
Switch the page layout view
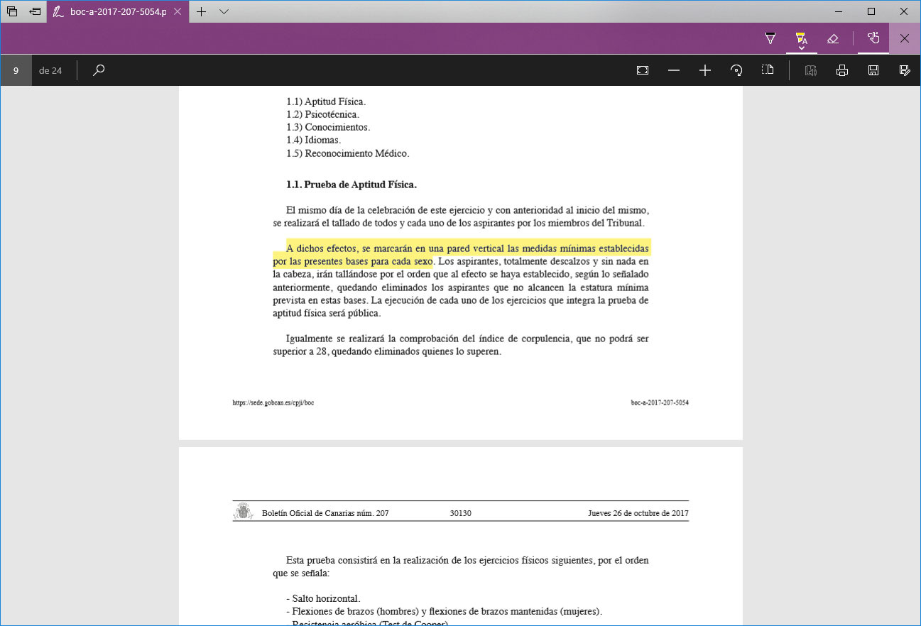tap(768, 70)
